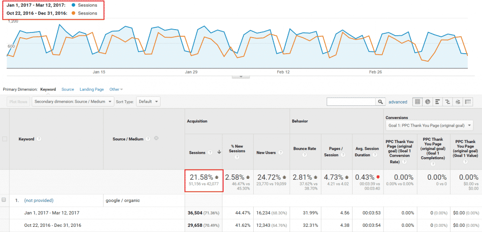Viewport: 482px width, 232px height.
Task: Open help for Goal 1 Completions
Action: pos(433,164)
